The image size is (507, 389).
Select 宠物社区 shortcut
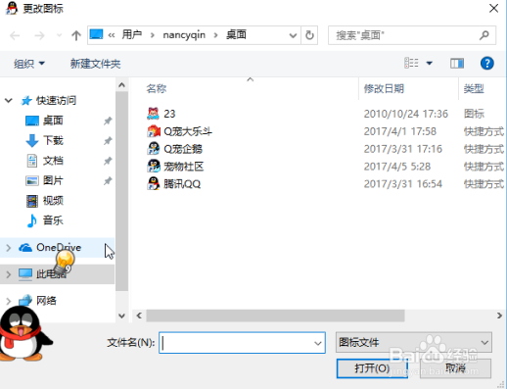[x=183, y=167]
